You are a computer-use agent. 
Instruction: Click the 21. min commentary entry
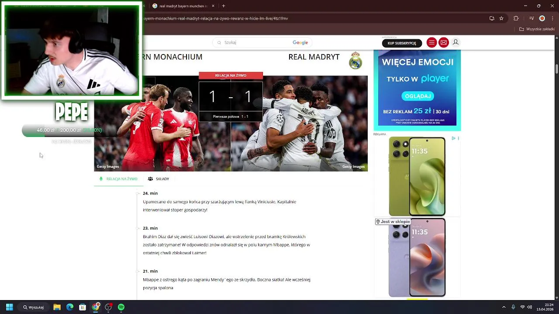[226, 280]
